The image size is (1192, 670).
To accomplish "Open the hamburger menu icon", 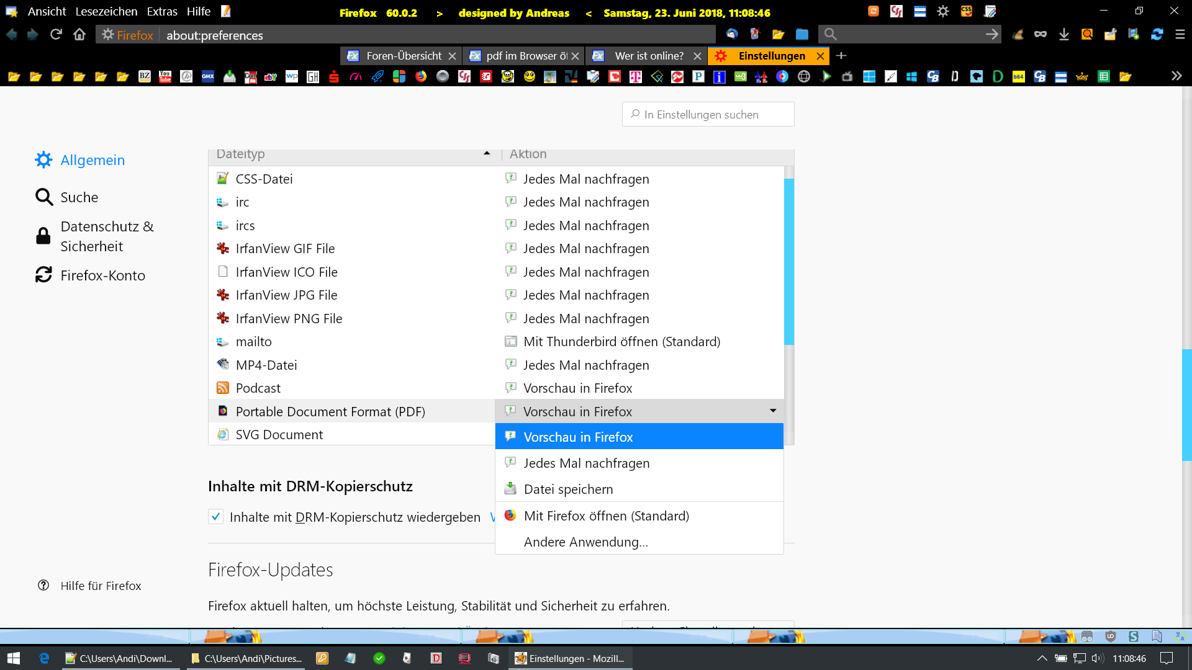I will click(x=1180, y=35).
